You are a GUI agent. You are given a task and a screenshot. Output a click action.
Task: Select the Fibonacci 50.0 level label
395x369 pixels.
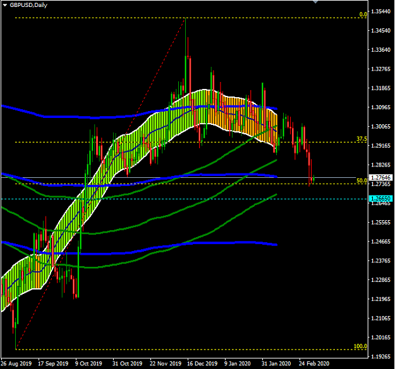[x=362, y=180]
